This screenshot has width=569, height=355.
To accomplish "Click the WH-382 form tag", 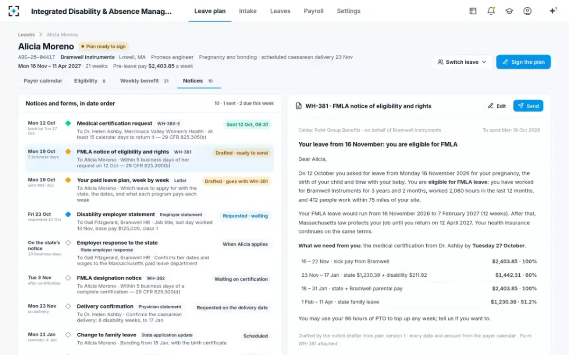I will [x=156, y=278].
